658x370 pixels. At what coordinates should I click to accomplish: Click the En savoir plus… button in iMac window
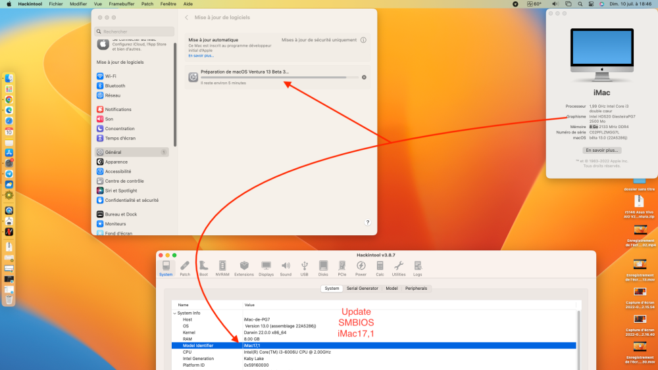[x=602, y=150]
